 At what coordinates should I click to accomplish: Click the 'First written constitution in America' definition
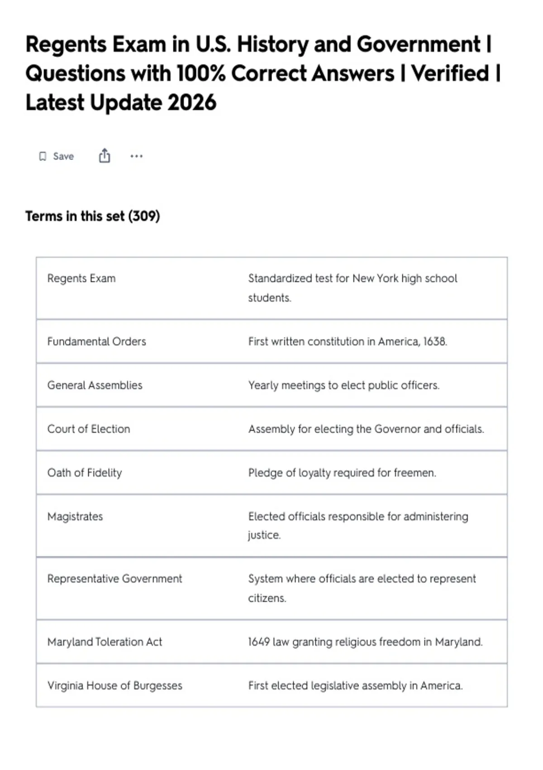[348, 342]
